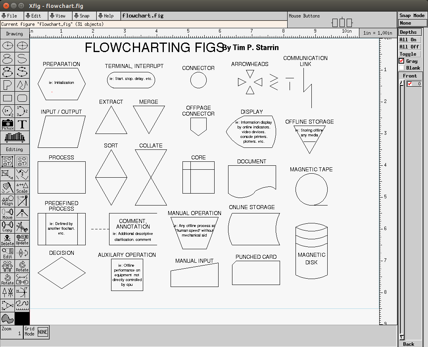Select the chop objects axe tool
The width and height of the screenshot is (428, 347).
click(8, 188)
